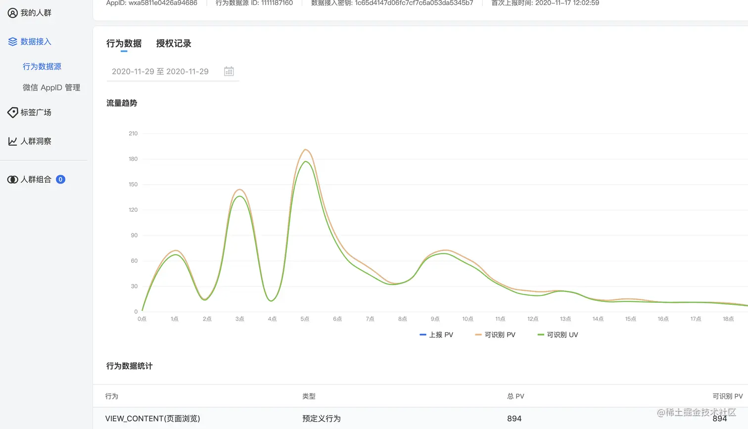Click the AppID wxa5811e0426a94686 text
The height and width of the screenshot is (429, 748).
[x=151, y=3]
